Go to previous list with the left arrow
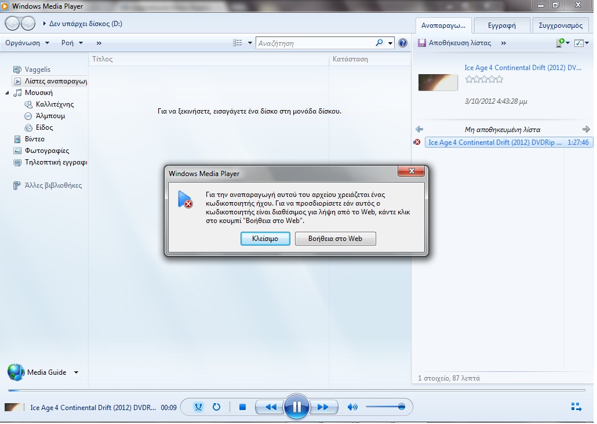597x424 pixels. pyautogui.click(x=419, y=129)
